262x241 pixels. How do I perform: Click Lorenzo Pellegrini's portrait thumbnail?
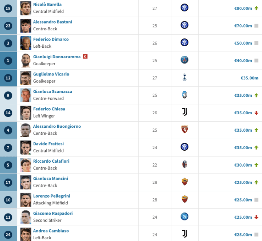26,199
